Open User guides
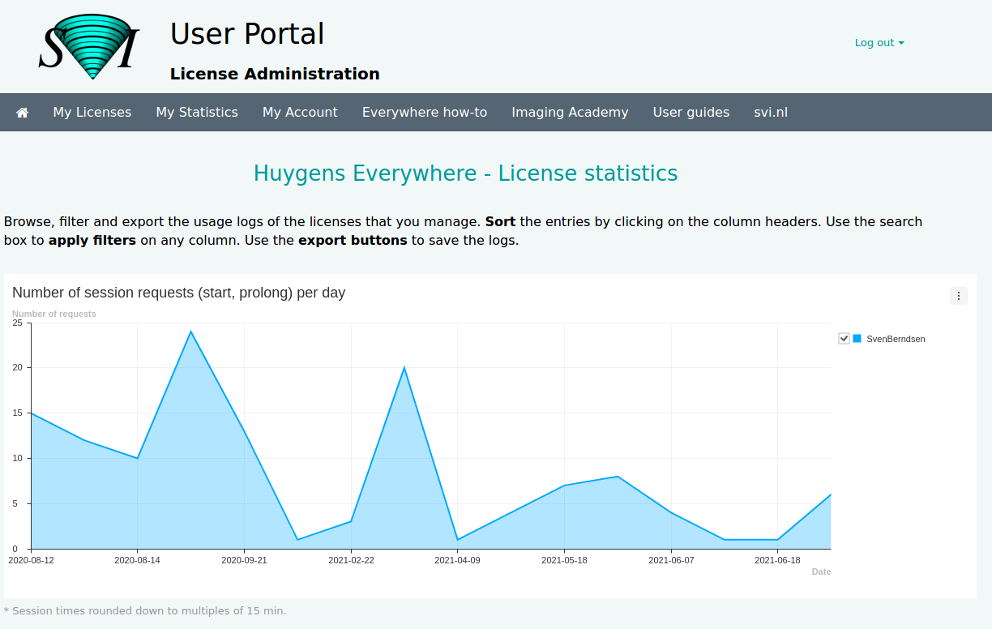The image size is (992, 629). 691,113
